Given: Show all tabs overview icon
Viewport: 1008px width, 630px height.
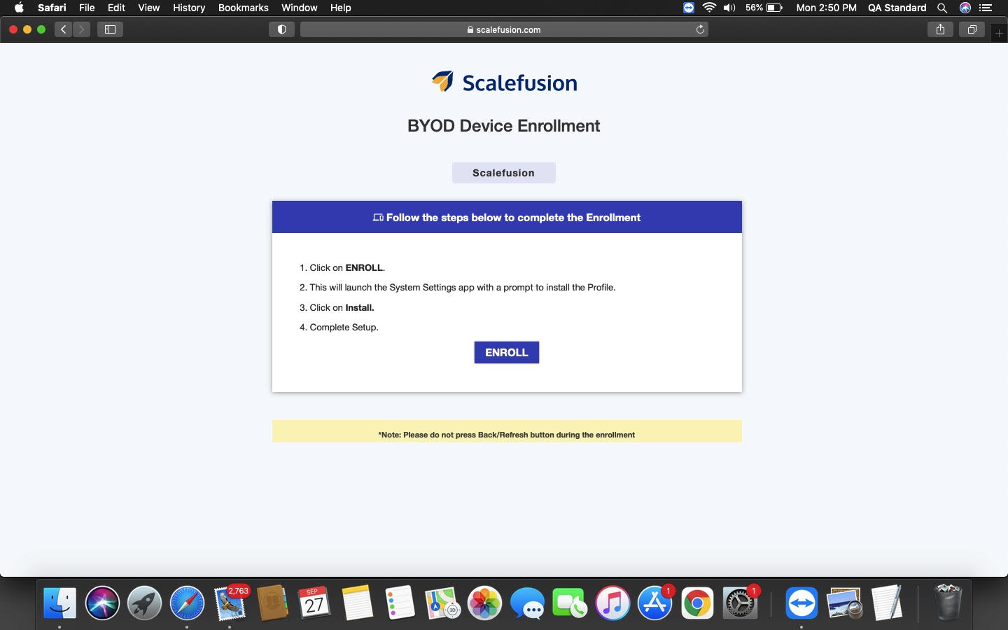Looking at the screenshot, I should [972, 29].
